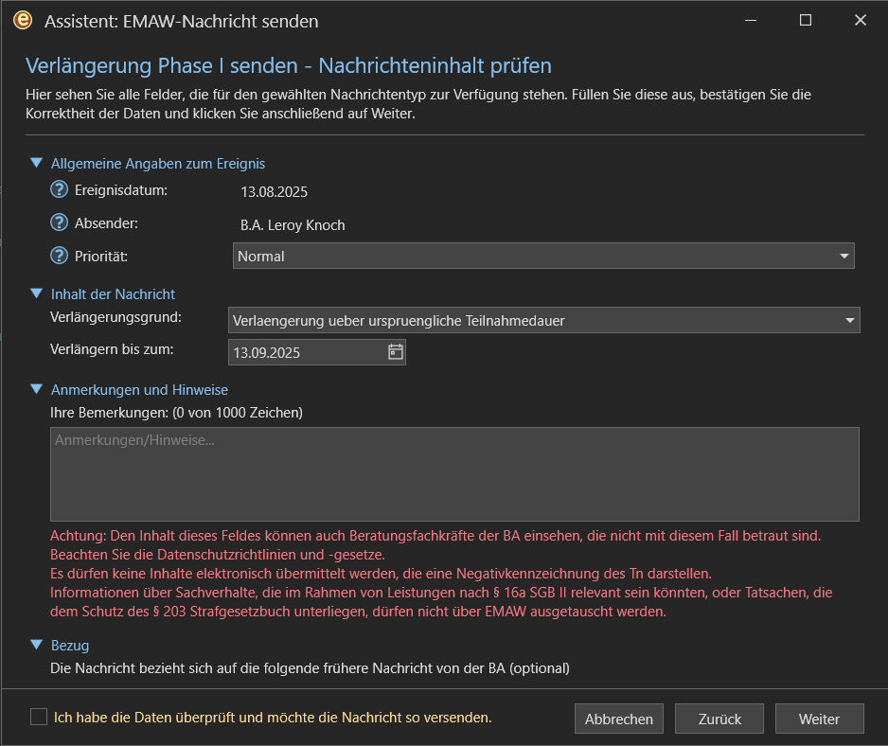Open the Priorität dropdown showing Normal
888x746 pixels.
(x=543, y=256)
